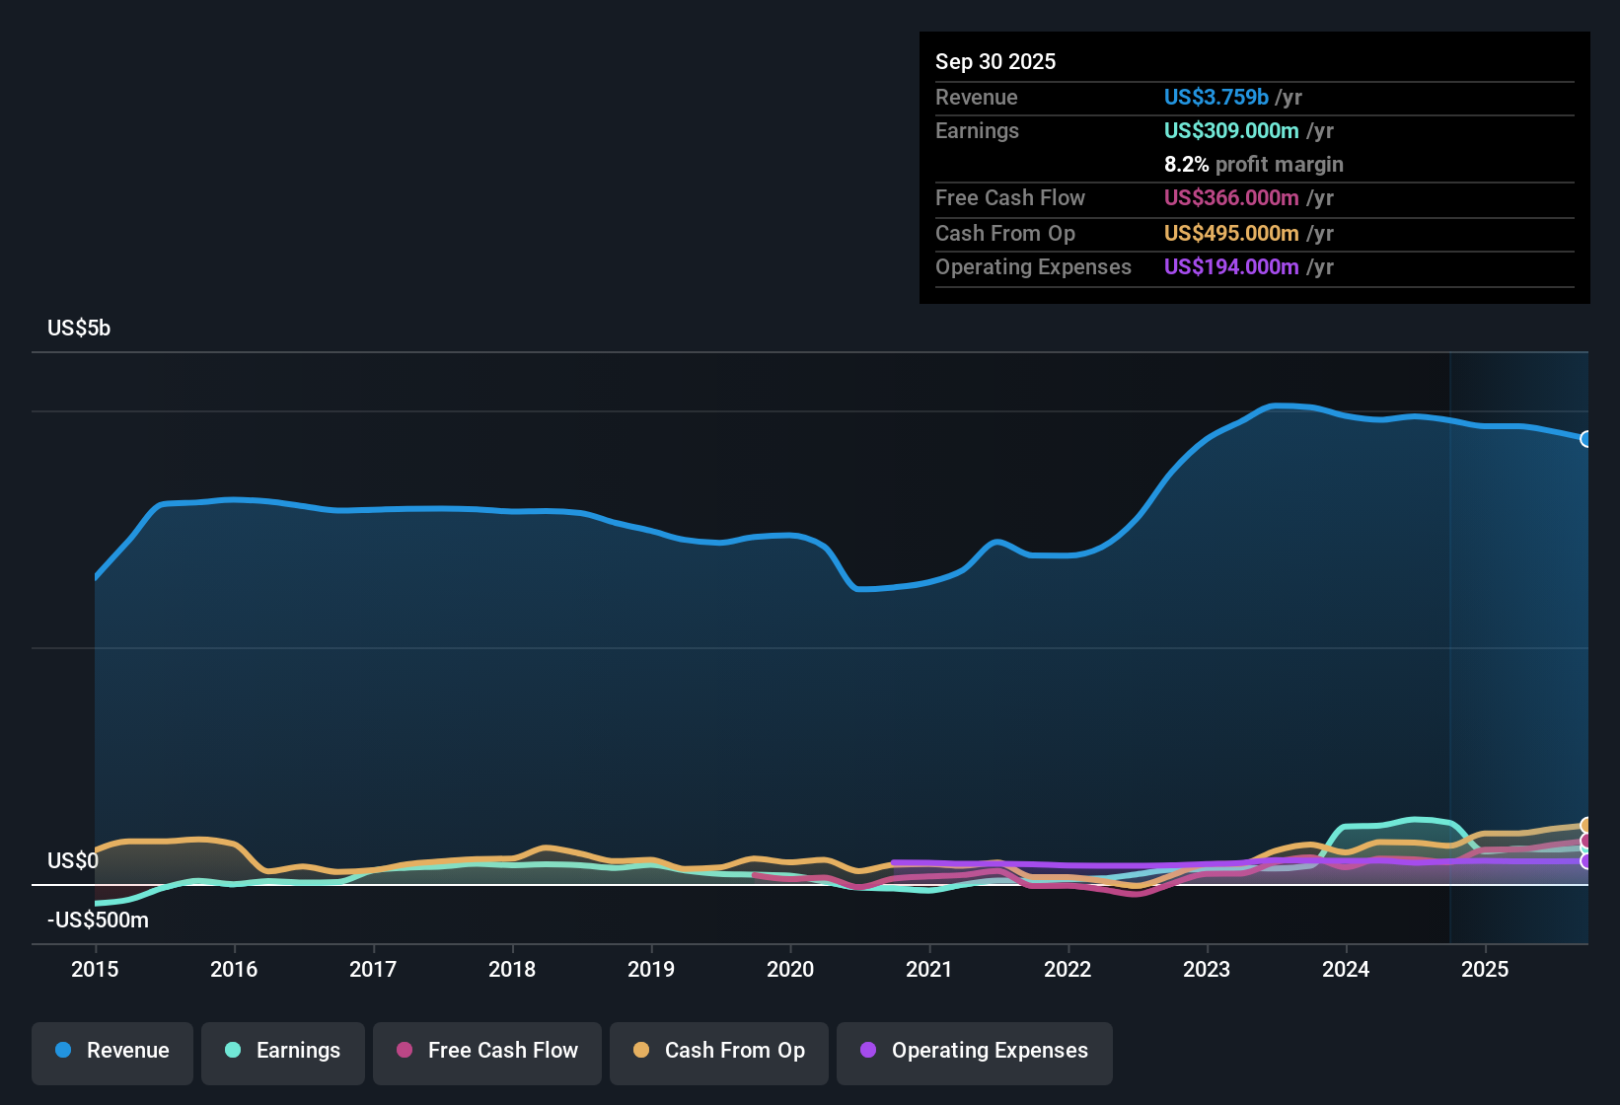
Task: Click the teal Earnings legend icon
Action: tap(233, 1051)
